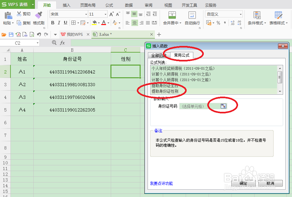Center-align text horizontally
292x197 pixels.
135,23
